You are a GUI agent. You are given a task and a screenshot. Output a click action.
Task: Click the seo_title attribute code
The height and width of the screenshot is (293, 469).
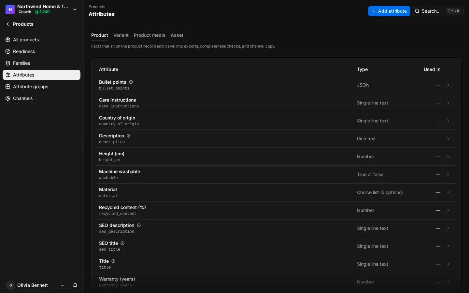click(109, 249)
